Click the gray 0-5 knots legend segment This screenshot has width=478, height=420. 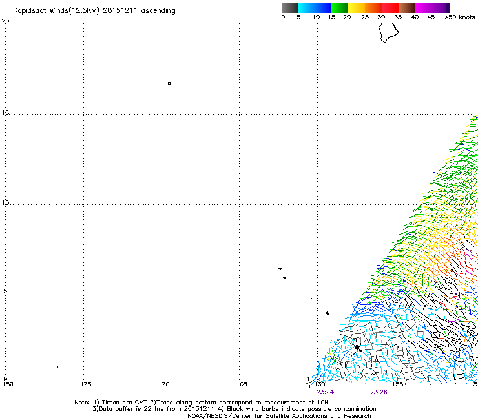pyautogui.click(x=289, y=8)
